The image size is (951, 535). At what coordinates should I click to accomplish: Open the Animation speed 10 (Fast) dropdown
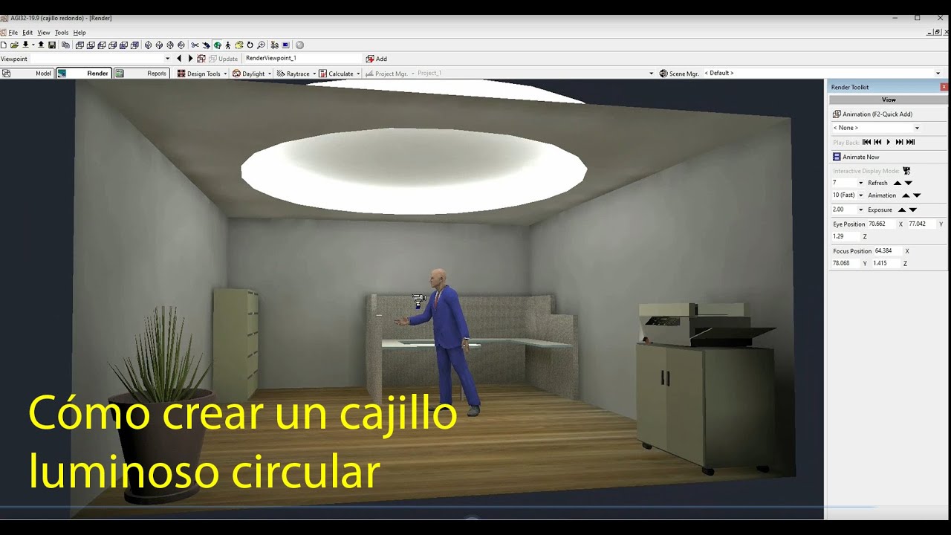[860, 195]
